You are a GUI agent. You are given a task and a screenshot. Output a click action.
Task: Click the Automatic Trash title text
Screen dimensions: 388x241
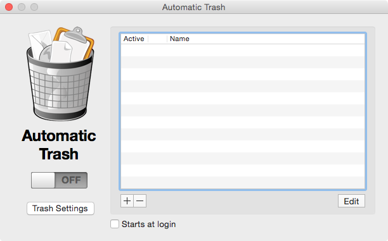pos(194,7)
